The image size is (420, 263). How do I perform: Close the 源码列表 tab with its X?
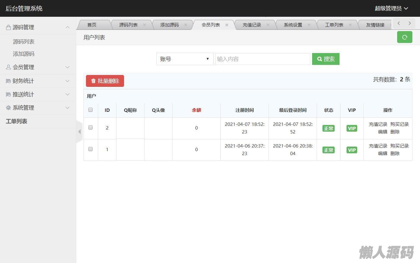pos(144,25)
